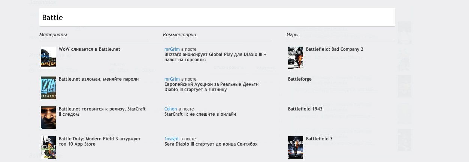The width and height of the screenshot is (469, 162).
Task: Open "StarCraft II: не спешите в онлайн" post
Action: click(x=200, y=114)
